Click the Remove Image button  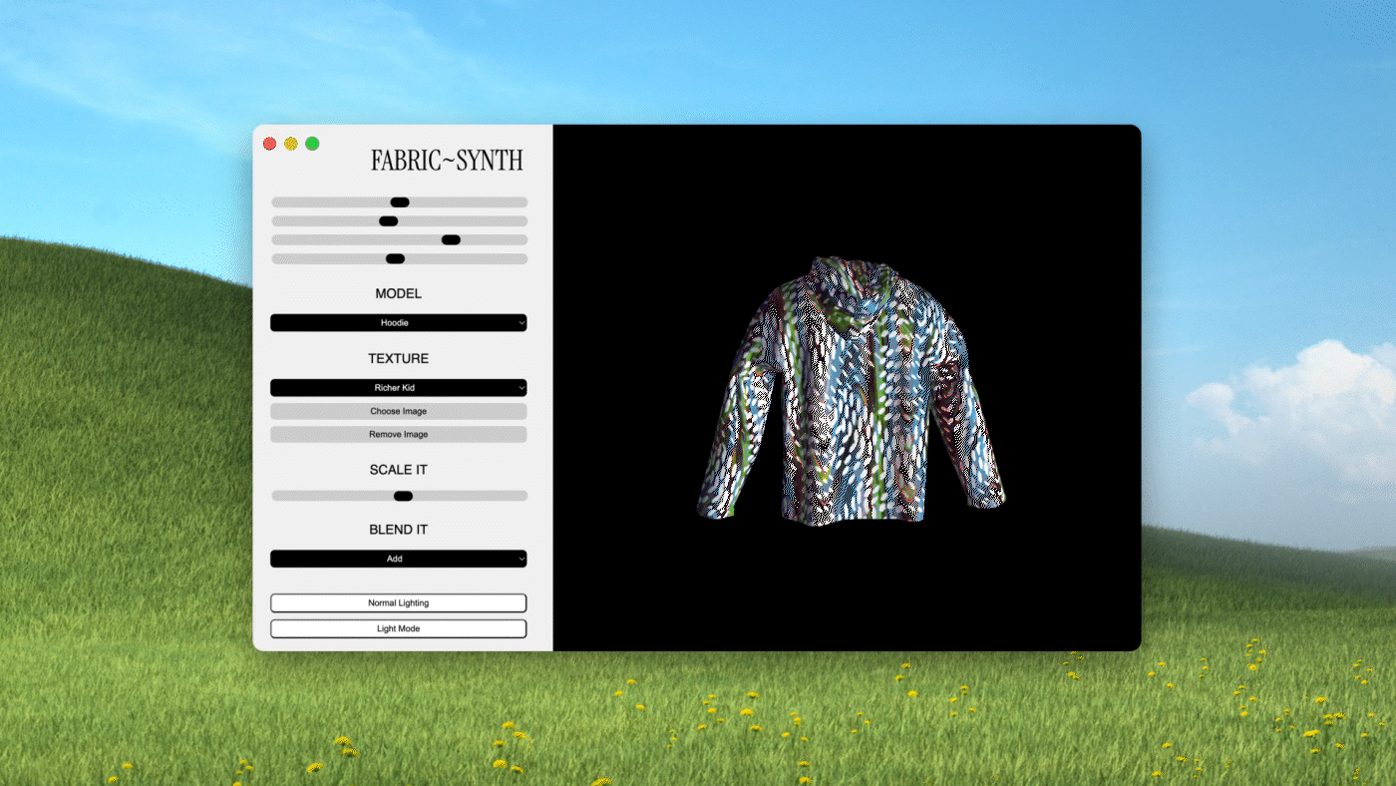[x=398, y=435]
